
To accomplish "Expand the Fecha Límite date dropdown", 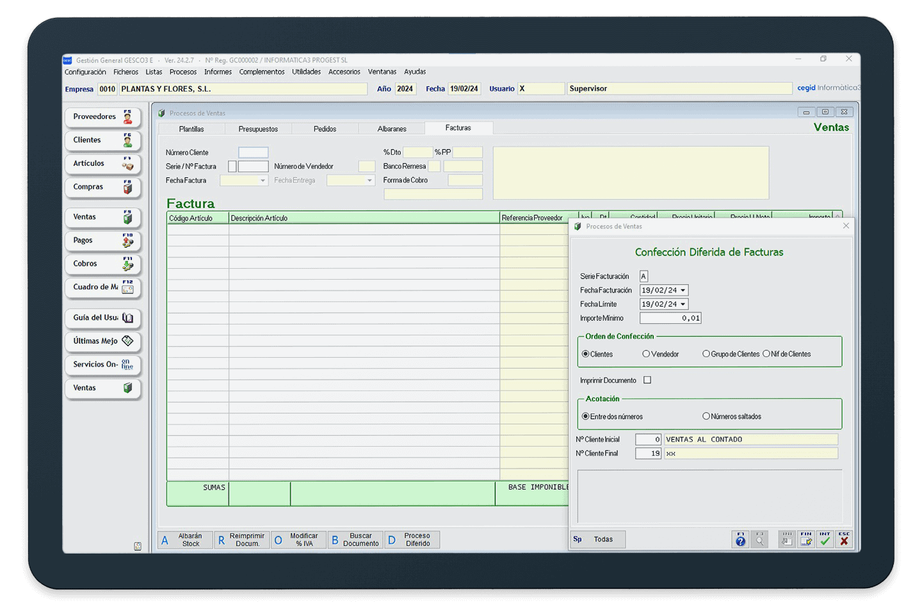I will pos(683,305).
